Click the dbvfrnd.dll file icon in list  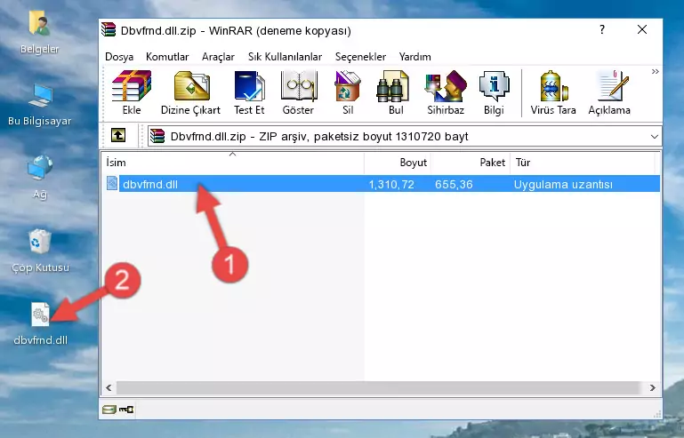tap(112, 184)
